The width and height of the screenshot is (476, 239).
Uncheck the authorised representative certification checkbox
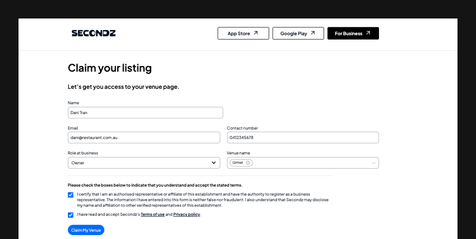click(x=71, y=195)
